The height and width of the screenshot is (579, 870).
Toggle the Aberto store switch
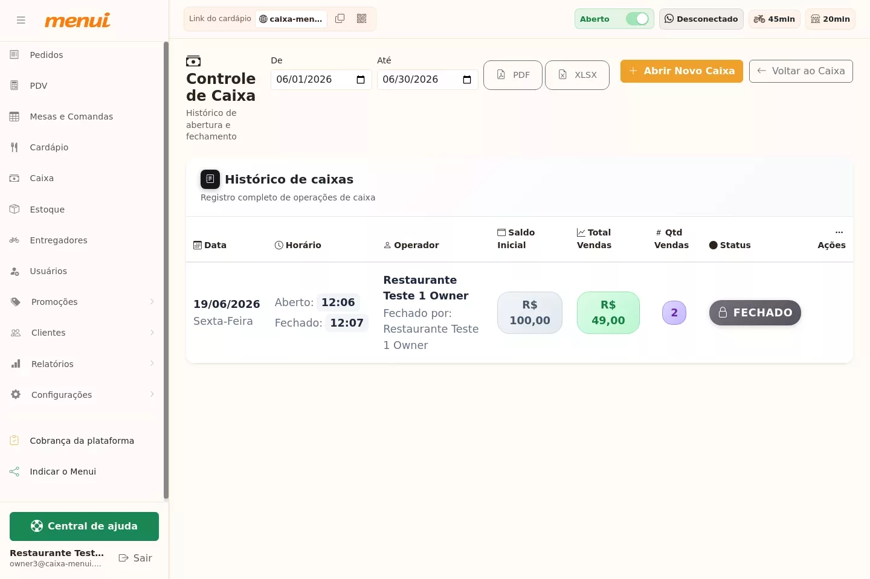[637, 19]
